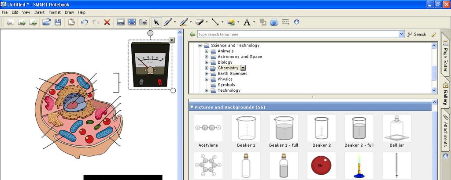The width and height of the screenshot is (451, 180).
Task: Open Chemistry folder dropdown menu arrow
Action: coord(243,68)
